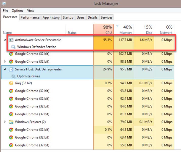Select the Optimize drives service entry
This screenshot has width=181, height=152.
pyautogui.click(x=29, y=76)
